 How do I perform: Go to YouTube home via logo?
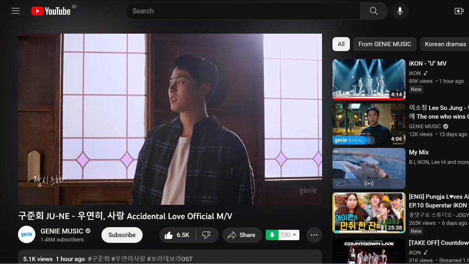51,11
